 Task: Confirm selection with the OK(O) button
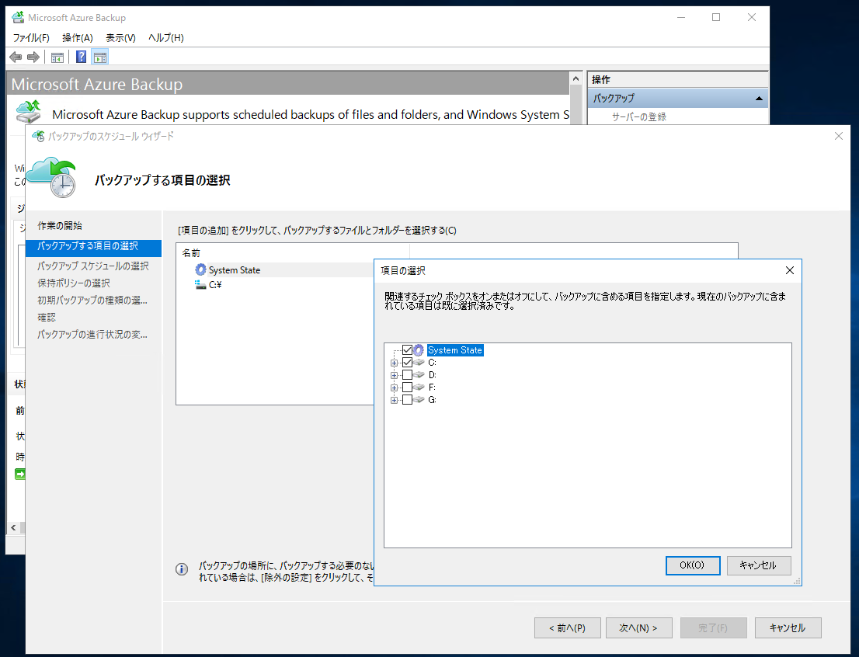pos(692,565)
